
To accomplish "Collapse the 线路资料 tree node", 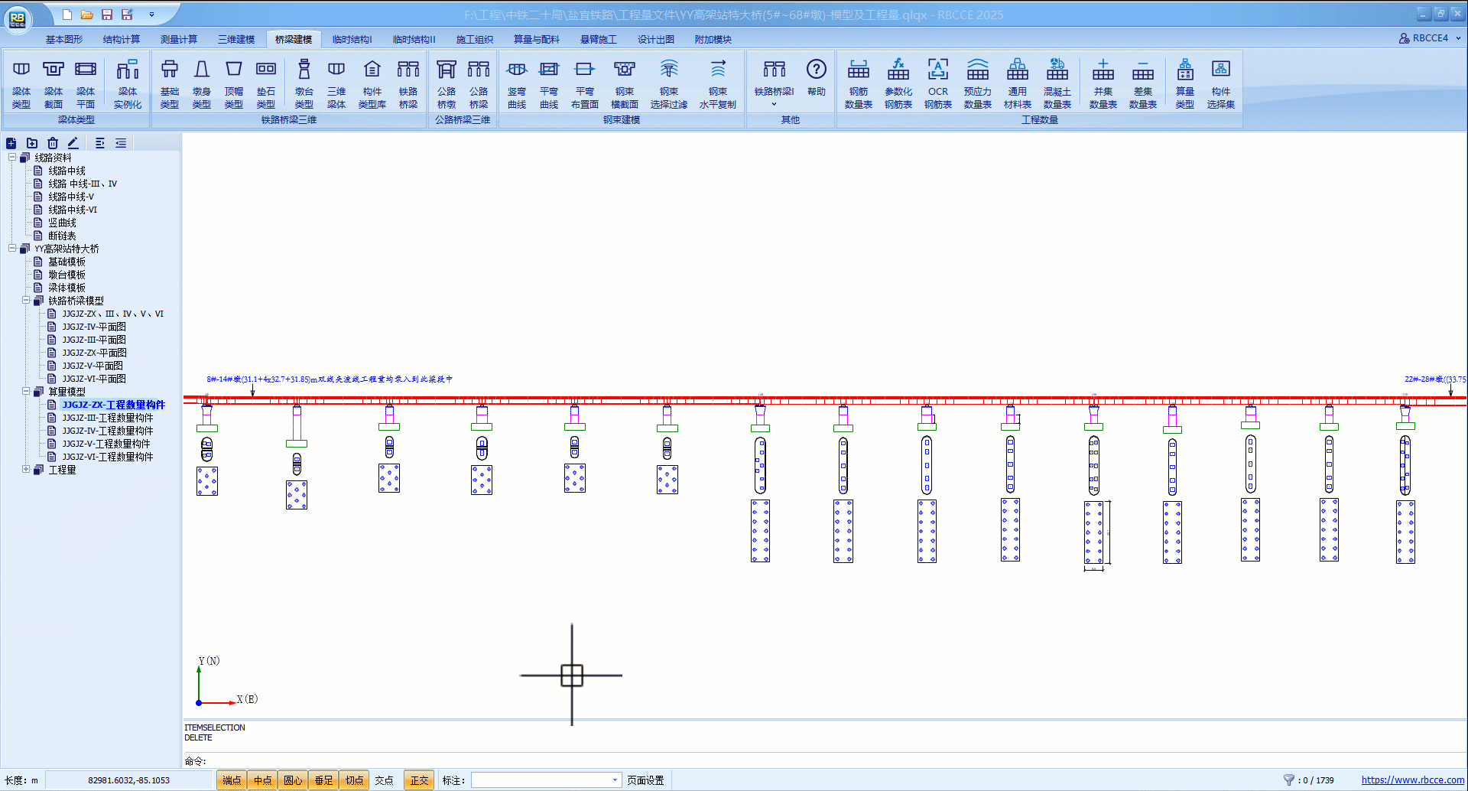I will pyautogui.click(x=12, y=158).
